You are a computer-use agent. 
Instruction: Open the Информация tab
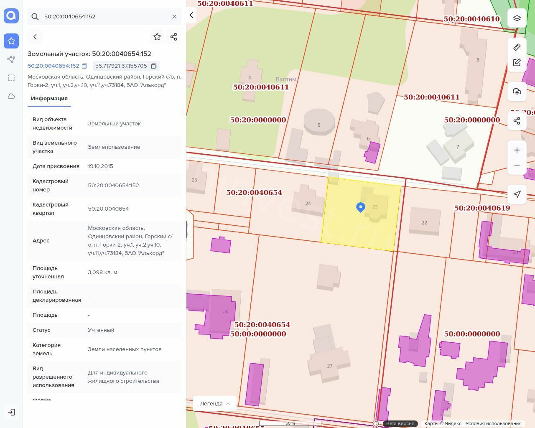(x=49, y=99)
